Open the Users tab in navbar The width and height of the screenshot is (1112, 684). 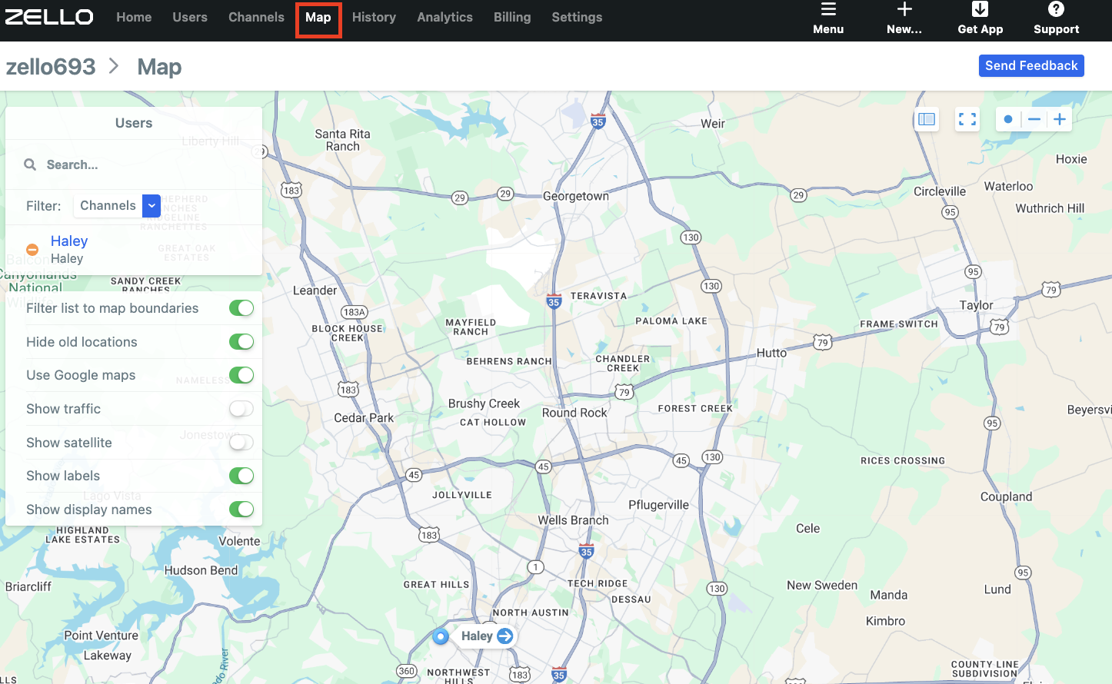point(190,17)
